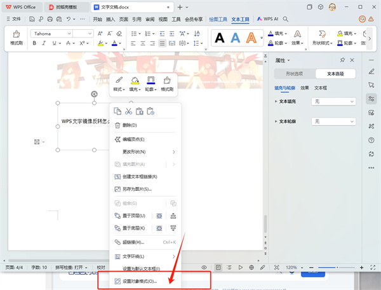Click the copy icon in context menu

coord(117,111)
